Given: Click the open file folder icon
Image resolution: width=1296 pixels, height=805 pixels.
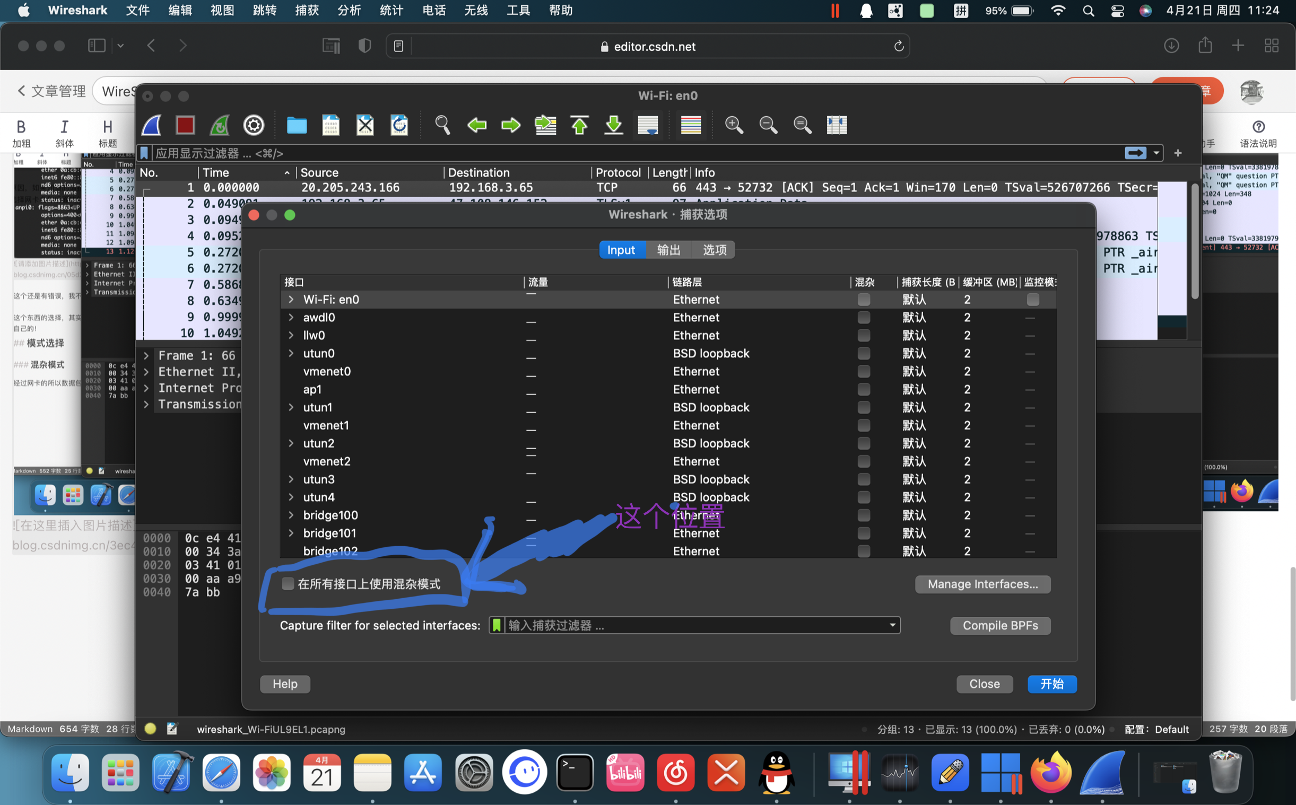Looking at the screenshot, I should [x=297, y=126].
